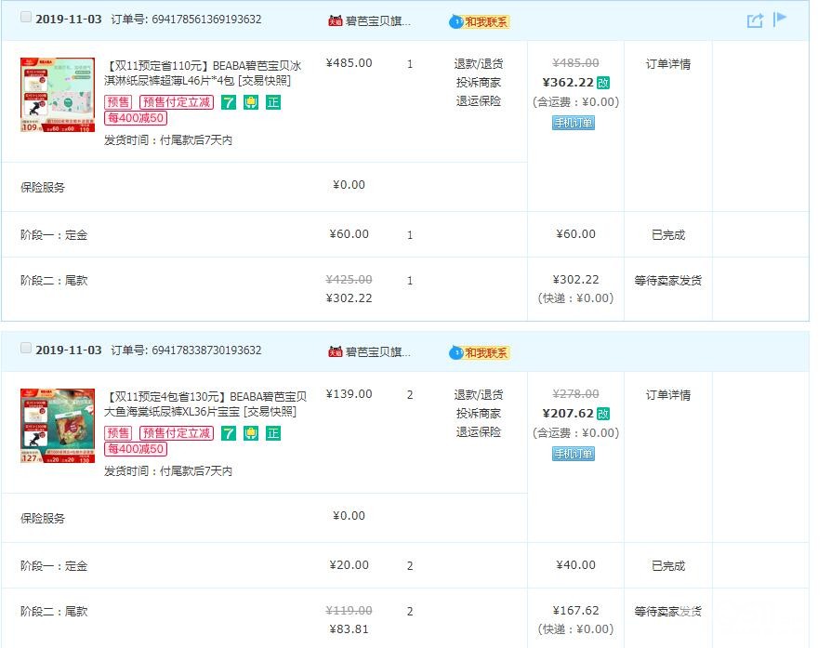Image resolution: width=831 pixels, height=648 pixels.
Task: Open 订单详情 for the ¥207.62 order
Action: pos(667,395)
